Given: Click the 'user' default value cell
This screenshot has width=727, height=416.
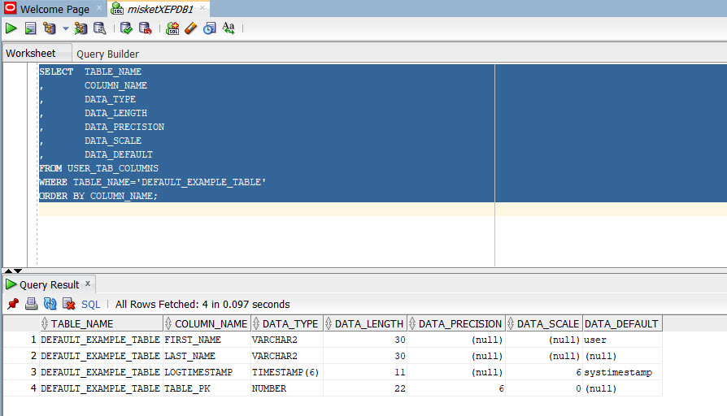Looking at the screenshot, I should [x=622, y=340].
